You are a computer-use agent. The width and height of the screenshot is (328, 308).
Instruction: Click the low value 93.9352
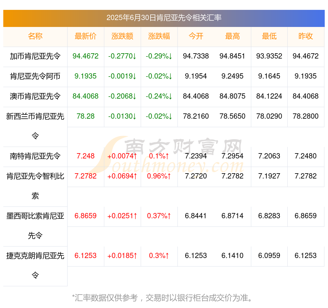(269, 56)
